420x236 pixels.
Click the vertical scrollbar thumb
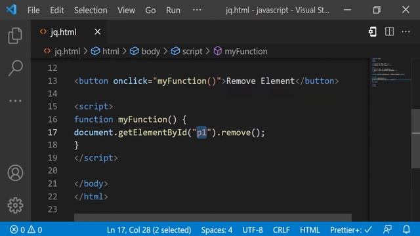coord(415,138)
